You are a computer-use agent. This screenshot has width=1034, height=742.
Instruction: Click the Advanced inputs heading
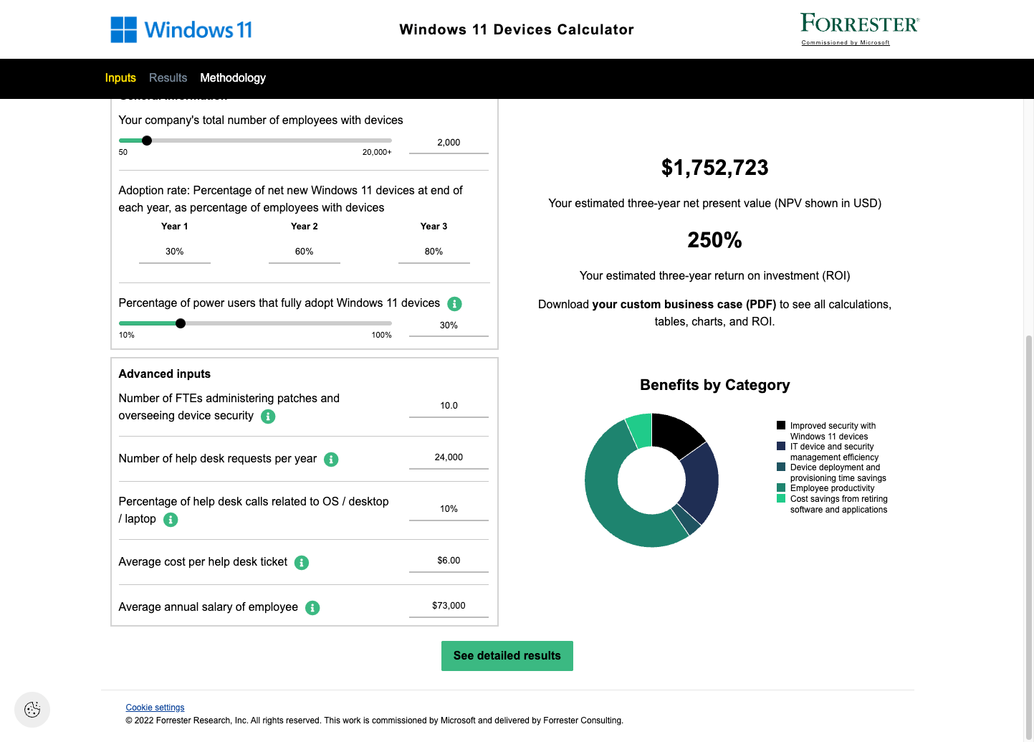click(x=165, y=374)
